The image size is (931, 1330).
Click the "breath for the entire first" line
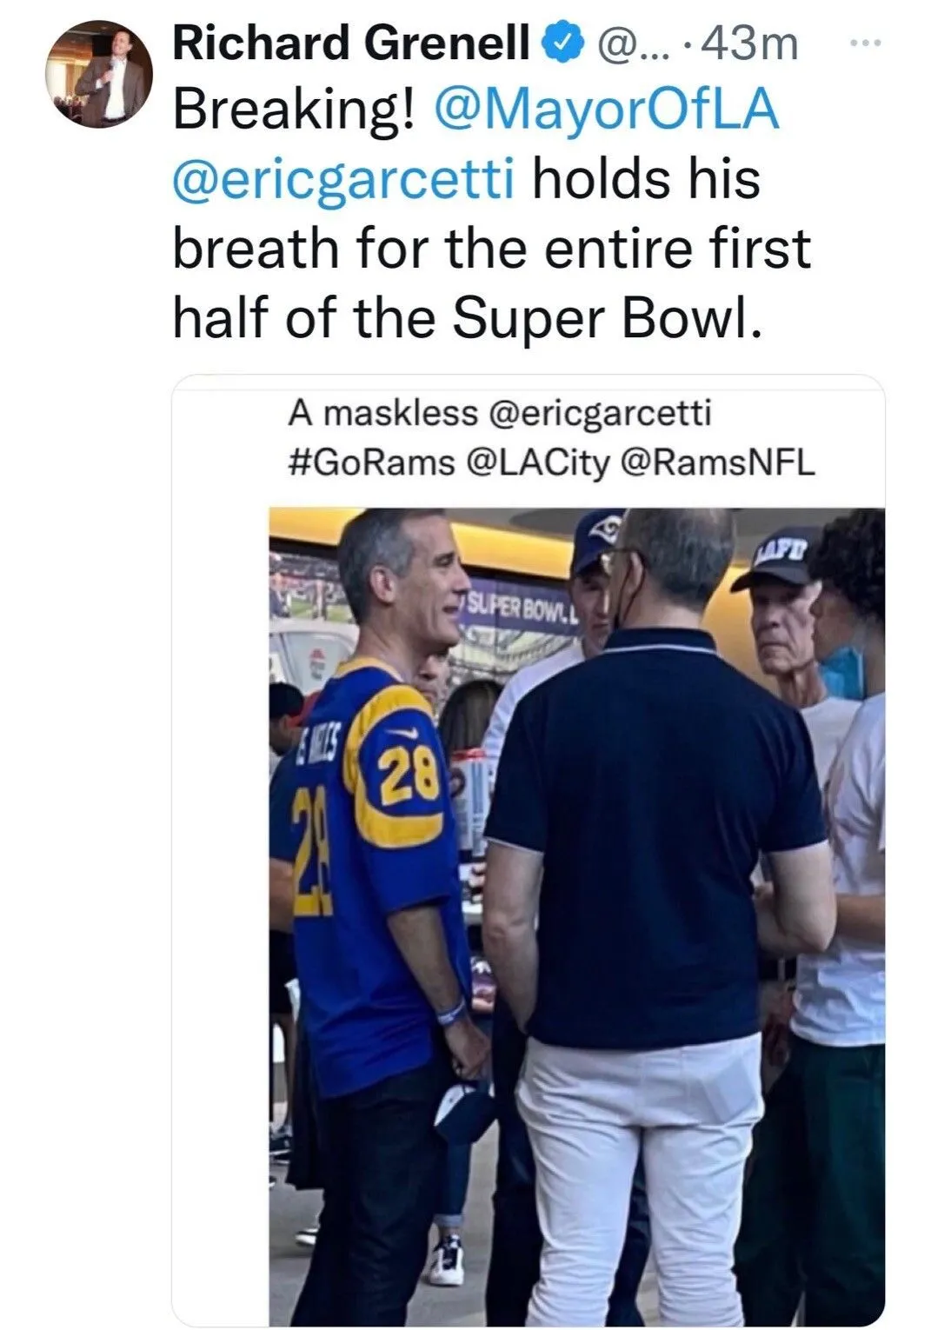coord(491,249)
